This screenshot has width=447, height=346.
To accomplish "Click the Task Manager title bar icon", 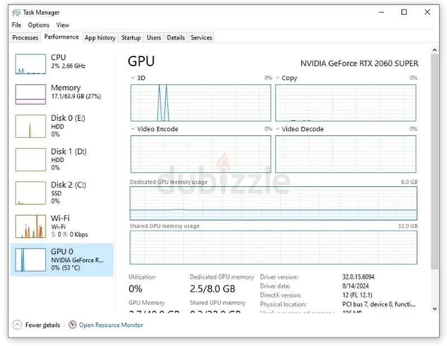I will [x=17, y=12].
